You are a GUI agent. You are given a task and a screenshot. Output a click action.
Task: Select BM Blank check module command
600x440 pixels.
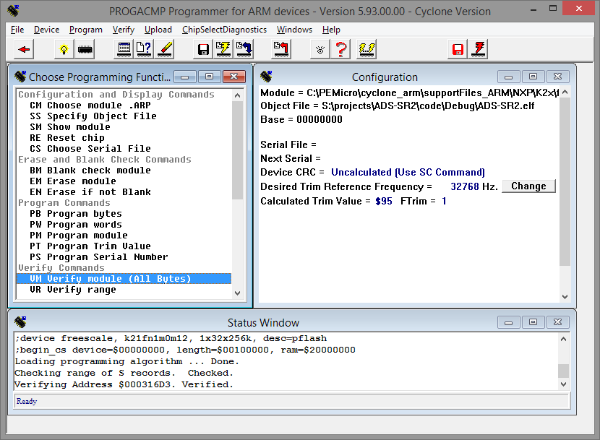[x=124, y=171]
